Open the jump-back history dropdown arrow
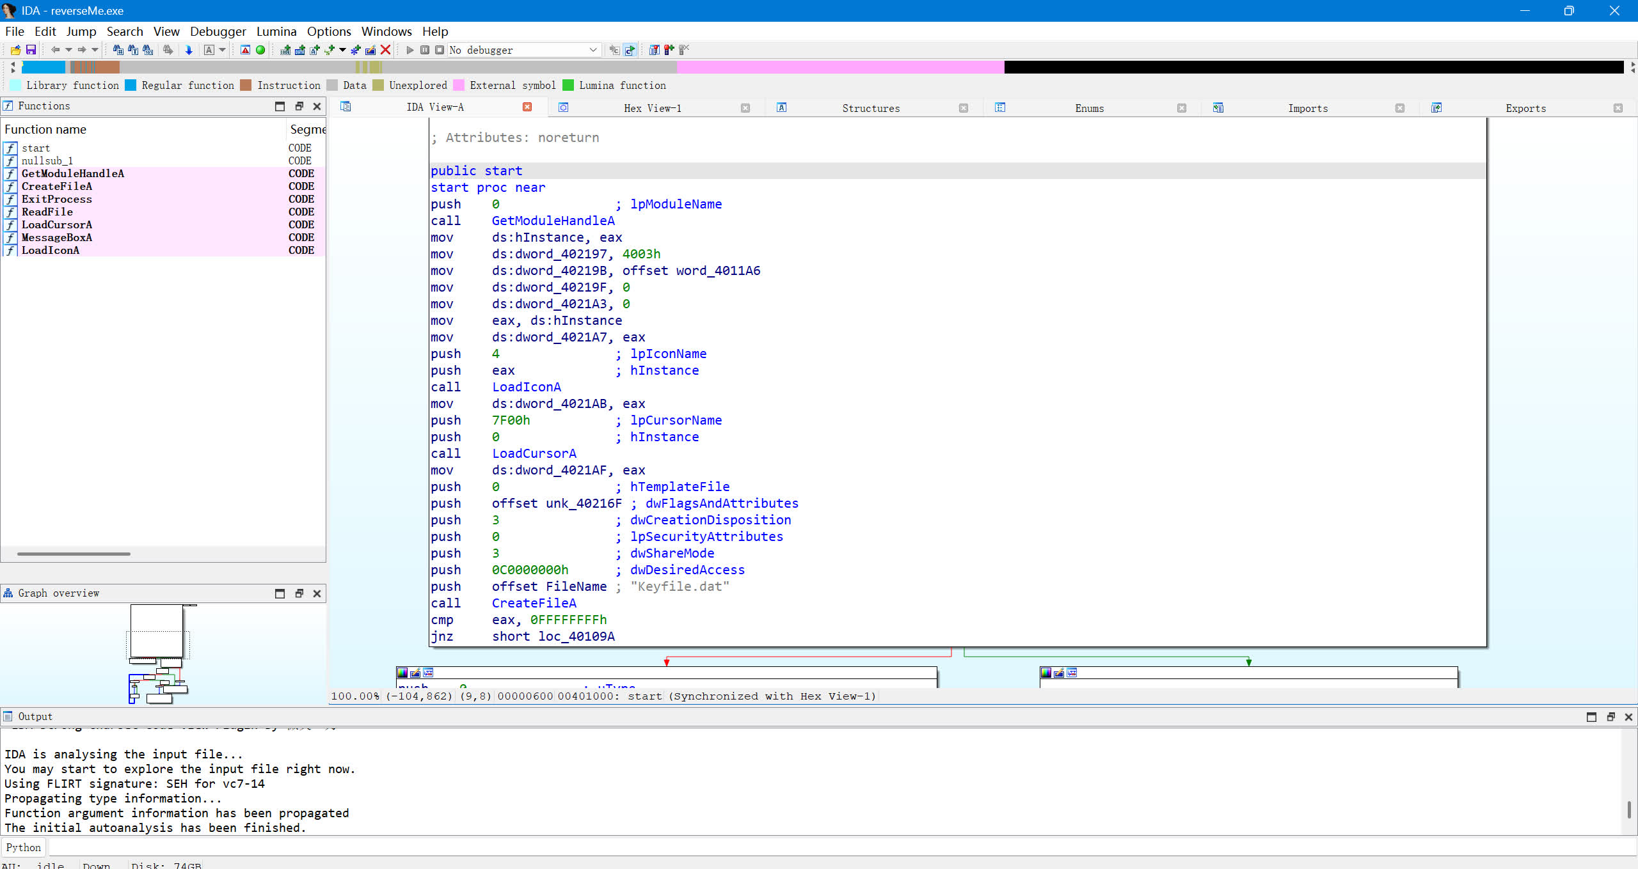The image size is (1638, 869). pyautogui.click(x=68, y=50)
